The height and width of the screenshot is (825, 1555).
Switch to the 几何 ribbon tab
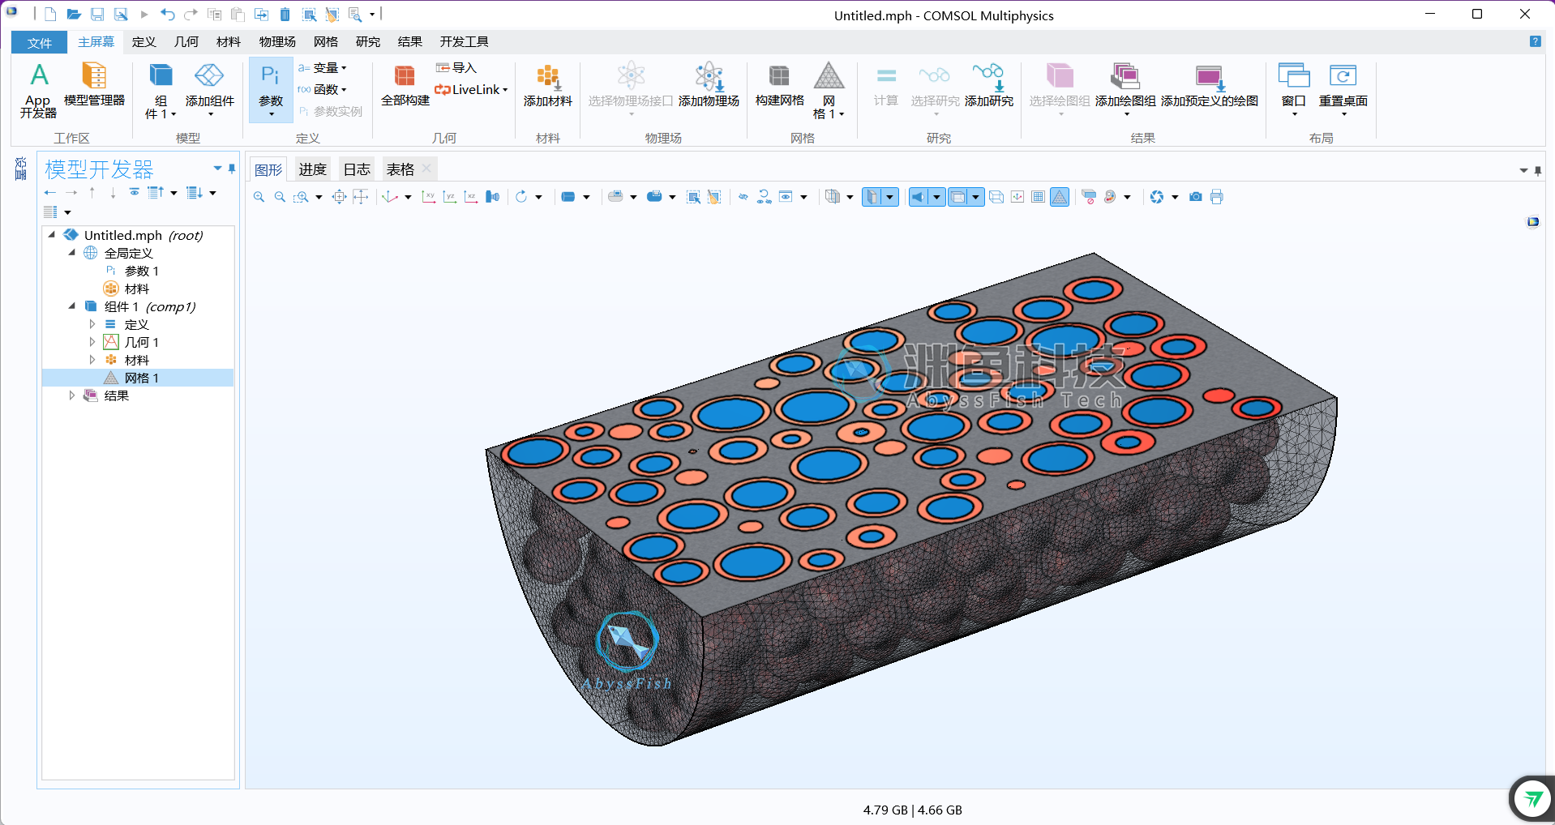point(186,42)
